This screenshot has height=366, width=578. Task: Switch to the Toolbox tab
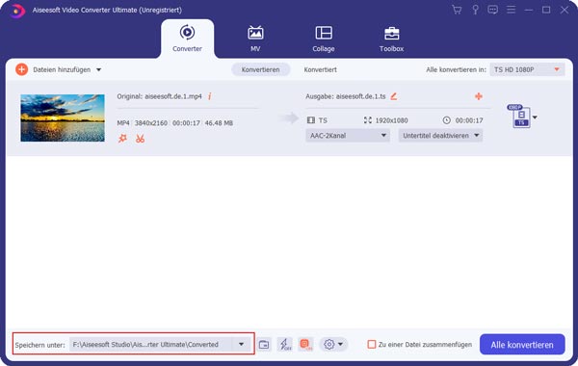(391, 39)
